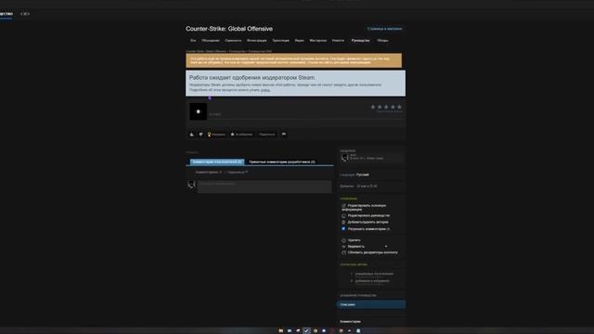Select the Руководства hub tab
Image resolution: width=594 pixels, height=334 pixels.
pos(360,41)
